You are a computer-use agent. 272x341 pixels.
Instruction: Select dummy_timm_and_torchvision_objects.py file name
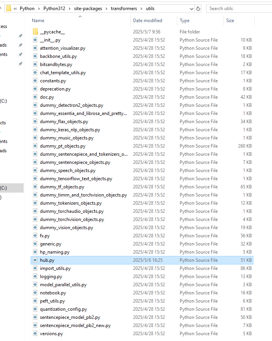[x=83, y=195]
